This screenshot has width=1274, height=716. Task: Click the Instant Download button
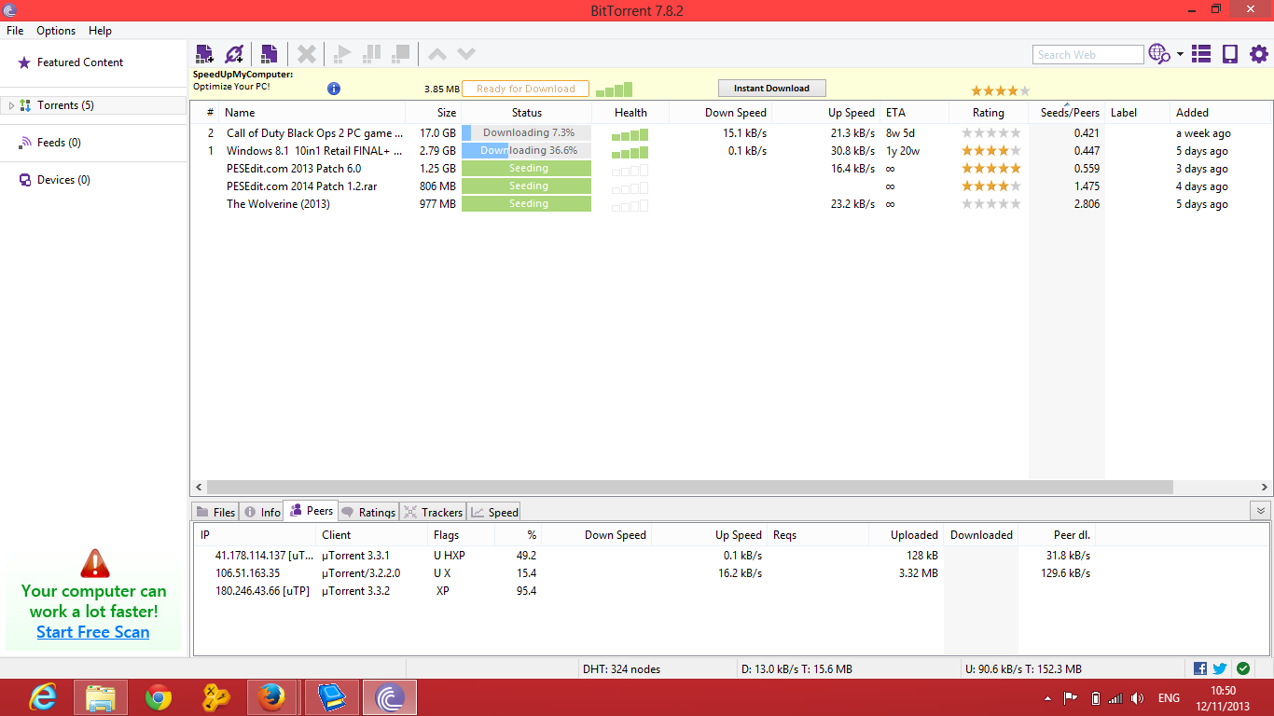coord(771,89)
